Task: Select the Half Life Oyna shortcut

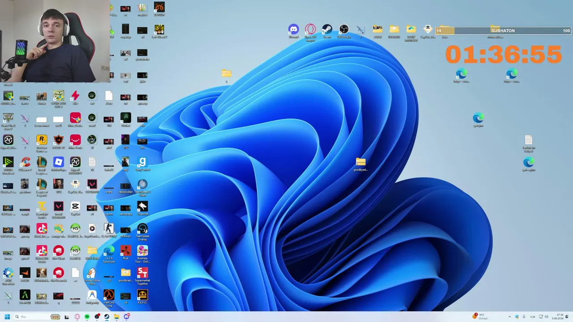Action: [x=109, y=298]
